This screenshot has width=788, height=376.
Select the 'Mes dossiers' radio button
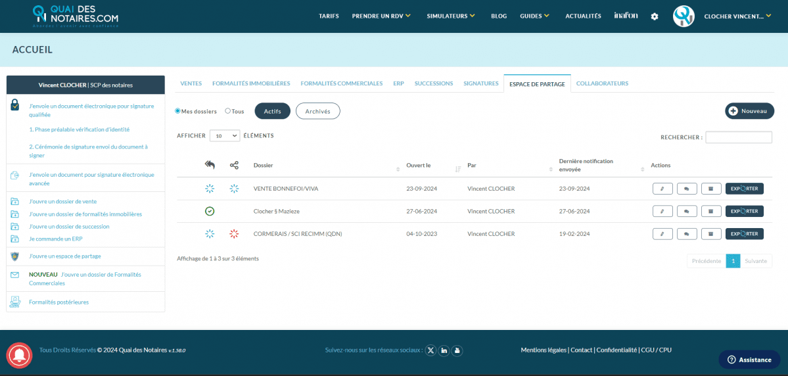(177, 111)
